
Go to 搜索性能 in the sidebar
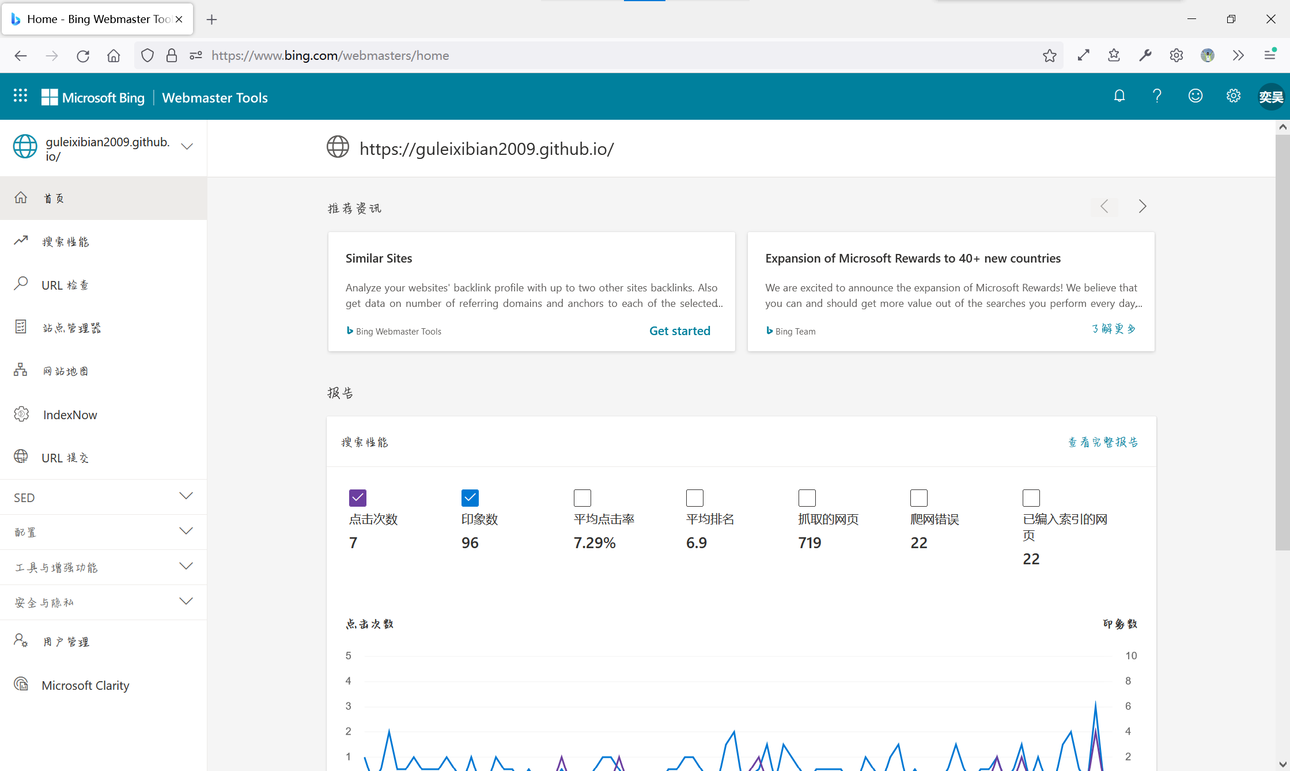66,242
